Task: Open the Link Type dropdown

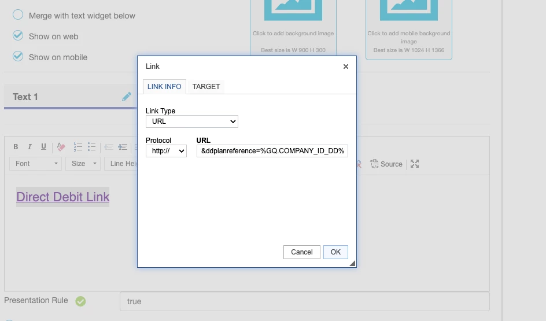Action: 192,121
